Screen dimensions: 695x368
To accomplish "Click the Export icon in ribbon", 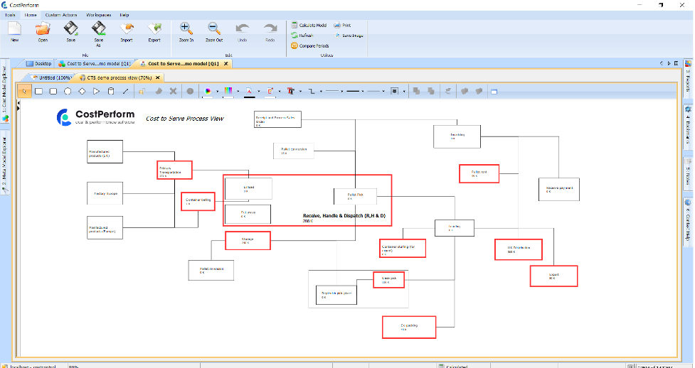I will pos(154,29).
